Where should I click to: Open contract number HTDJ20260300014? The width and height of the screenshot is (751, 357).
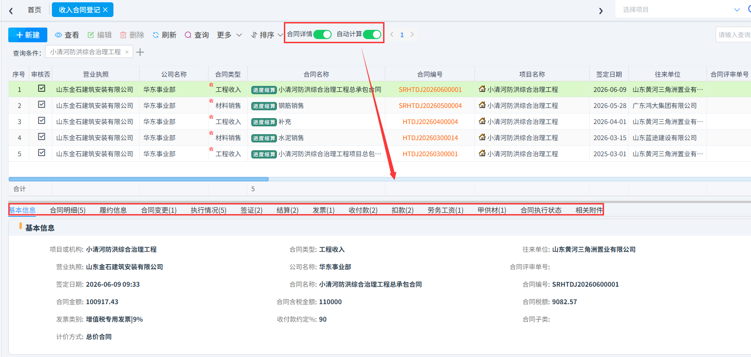click(430, 138)
